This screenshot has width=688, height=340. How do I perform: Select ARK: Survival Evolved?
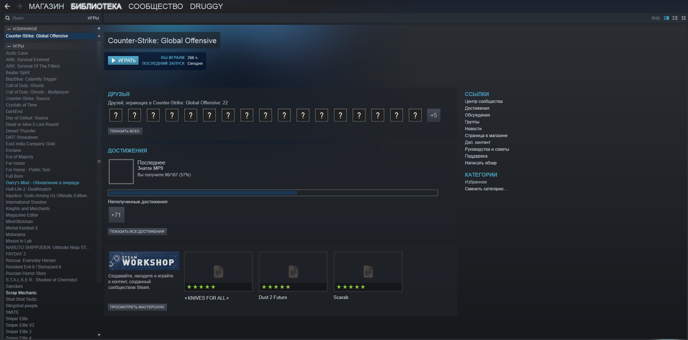click(x=27, y=60)
